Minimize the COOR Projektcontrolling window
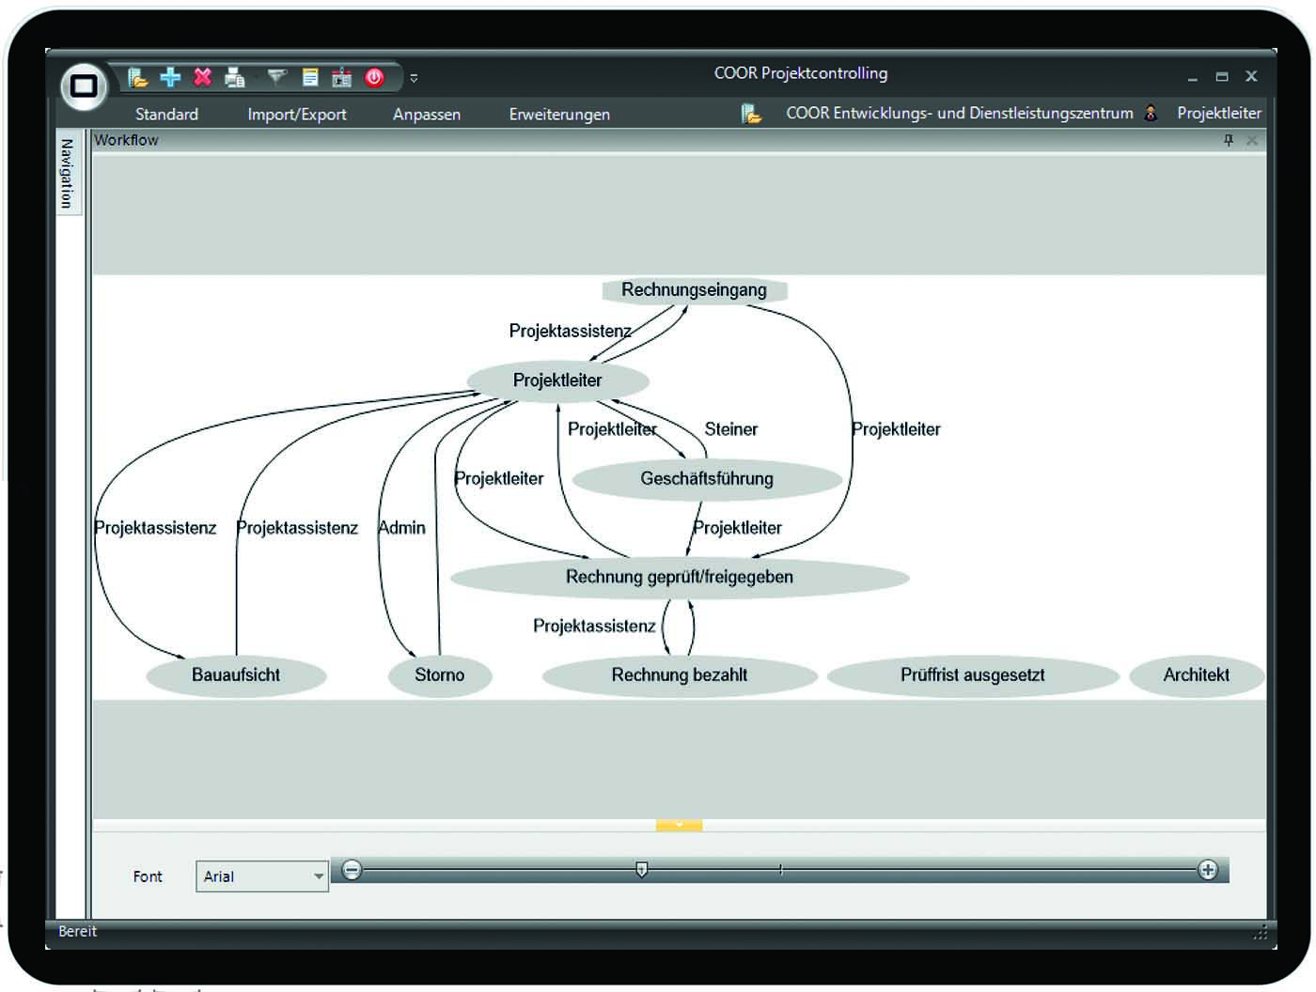 (x=1192, y=79)
